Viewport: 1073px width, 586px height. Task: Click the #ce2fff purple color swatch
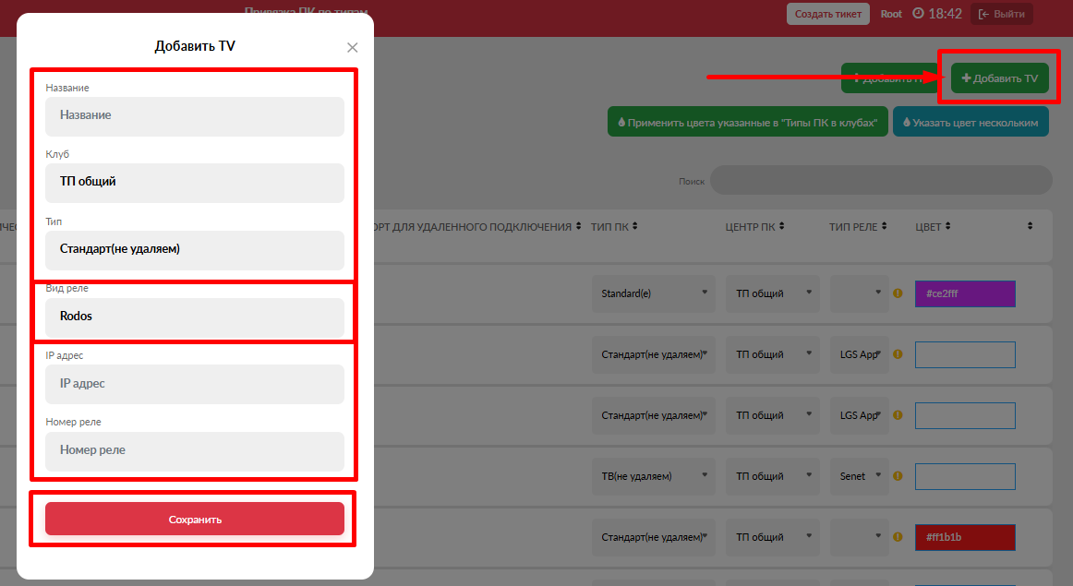965,293
